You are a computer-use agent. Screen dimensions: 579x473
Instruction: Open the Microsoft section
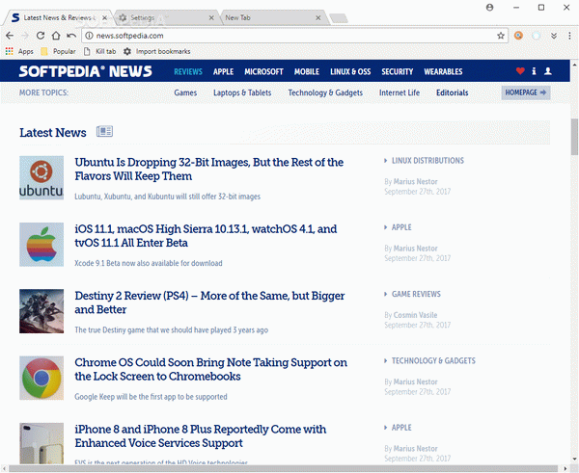point(263,71)
